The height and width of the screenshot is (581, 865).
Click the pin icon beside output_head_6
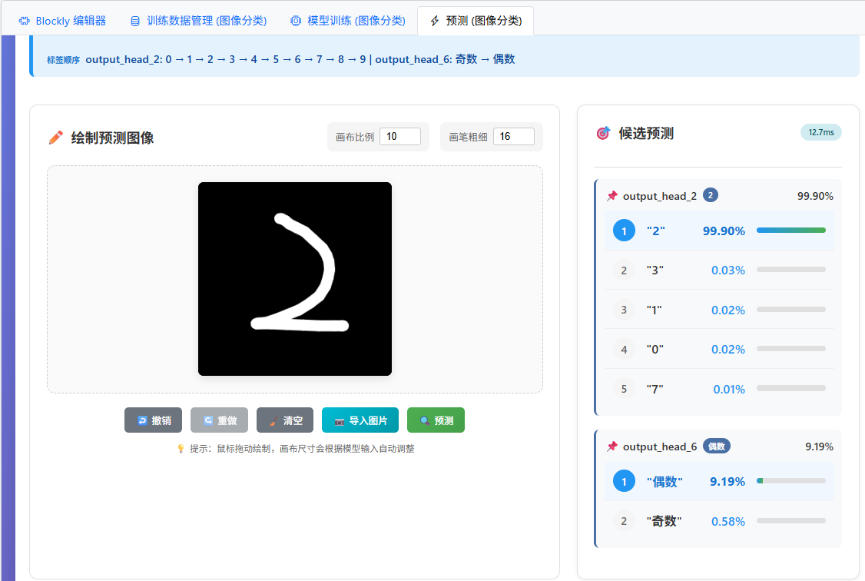(x=611, y=447)
